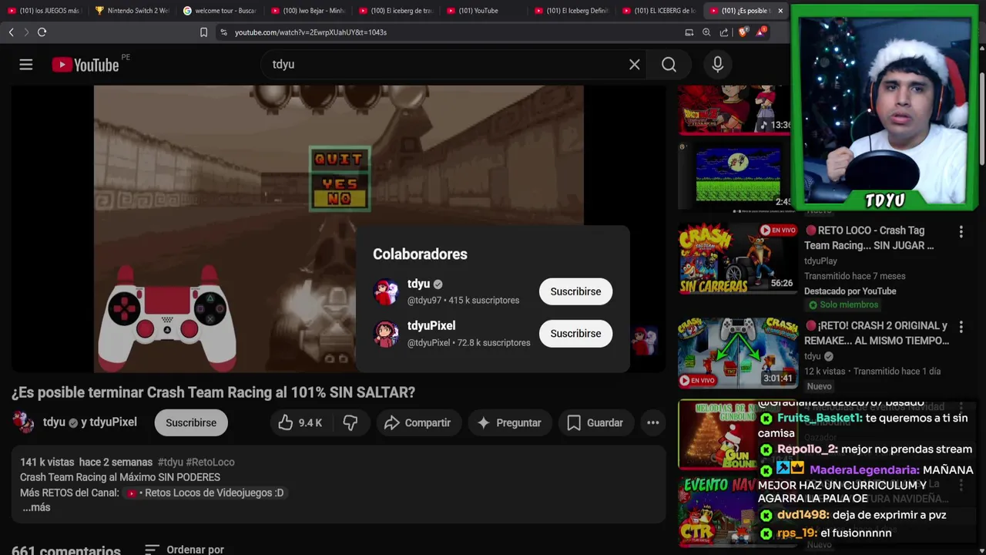Viewport: 986px width, 555px height.
Task: Open the Ordenar por sort icon
Action: click(152, 550)
